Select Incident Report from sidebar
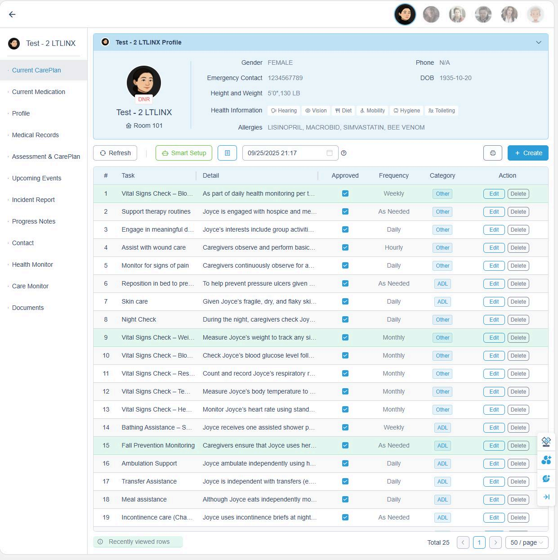The image size is (558, 560). [33, 200]
